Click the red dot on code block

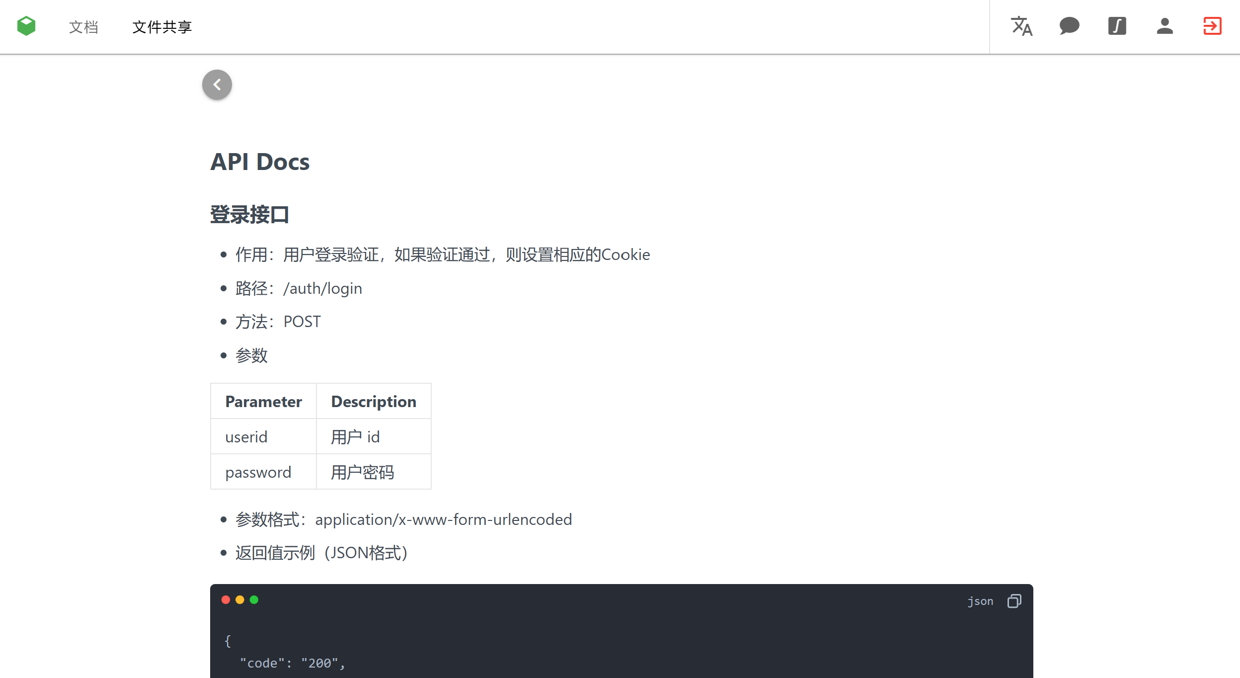[x=226, y=600]
